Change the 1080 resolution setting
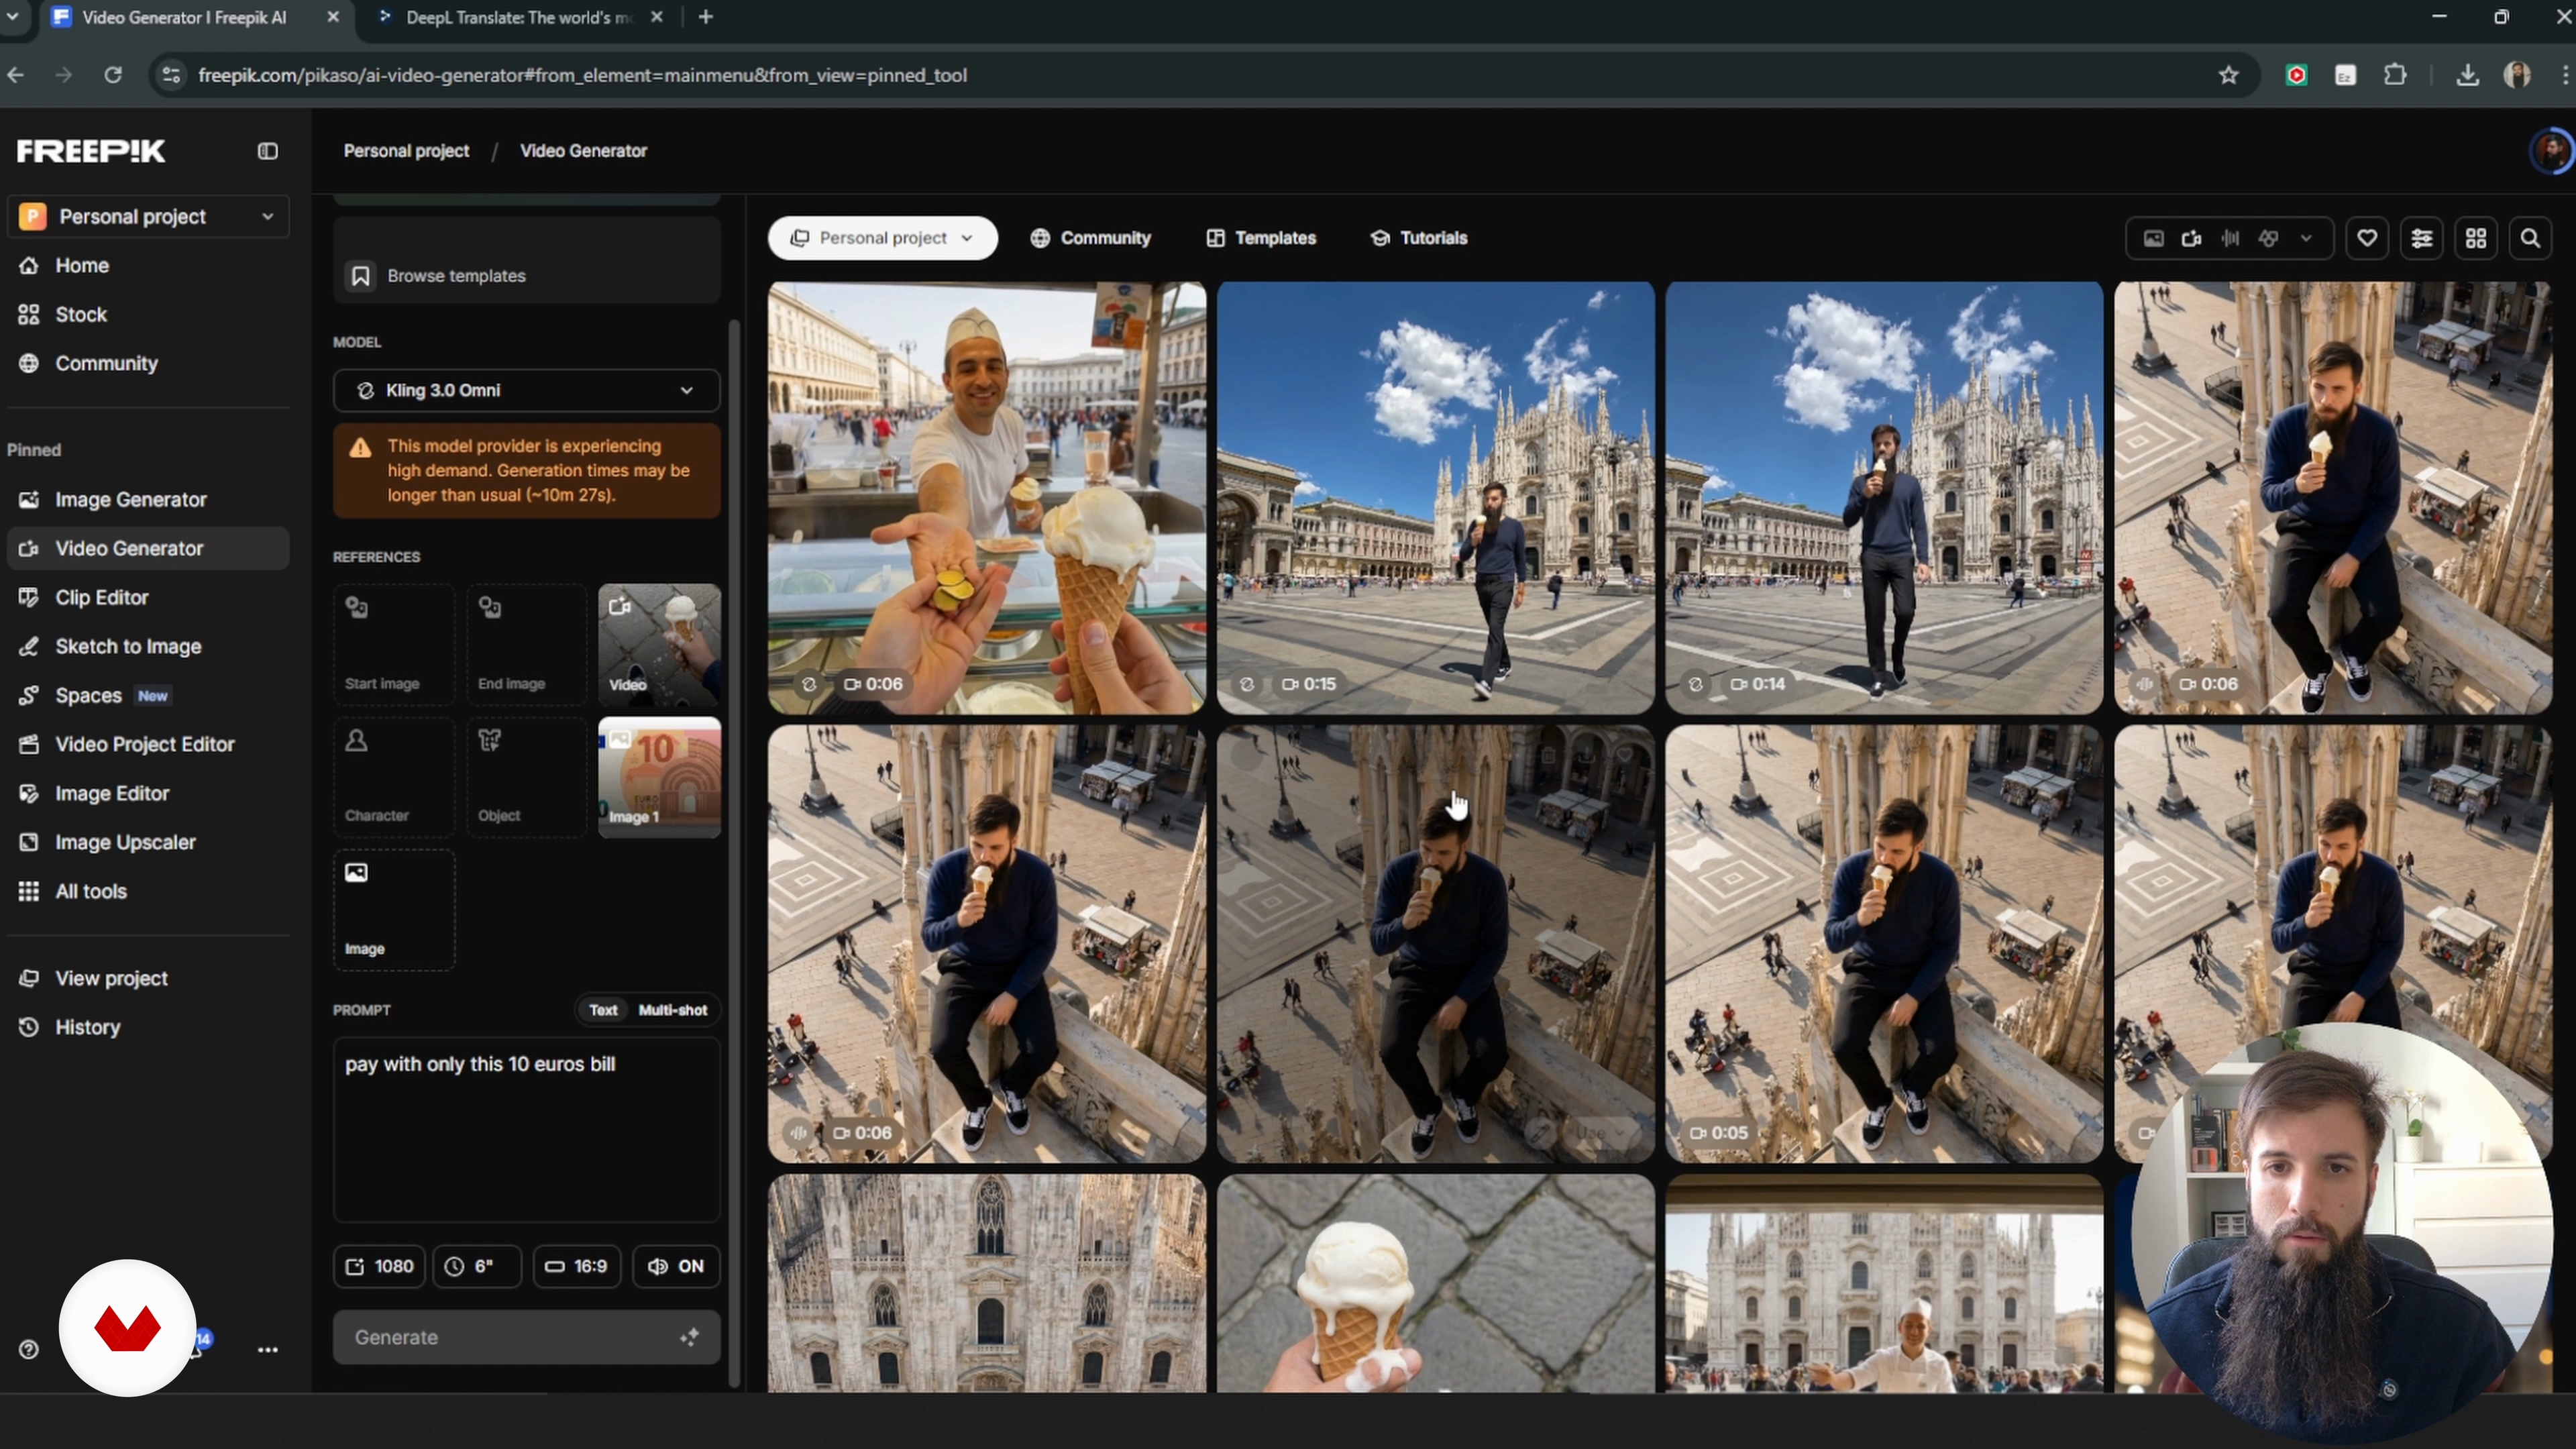 coord(380,1266)
